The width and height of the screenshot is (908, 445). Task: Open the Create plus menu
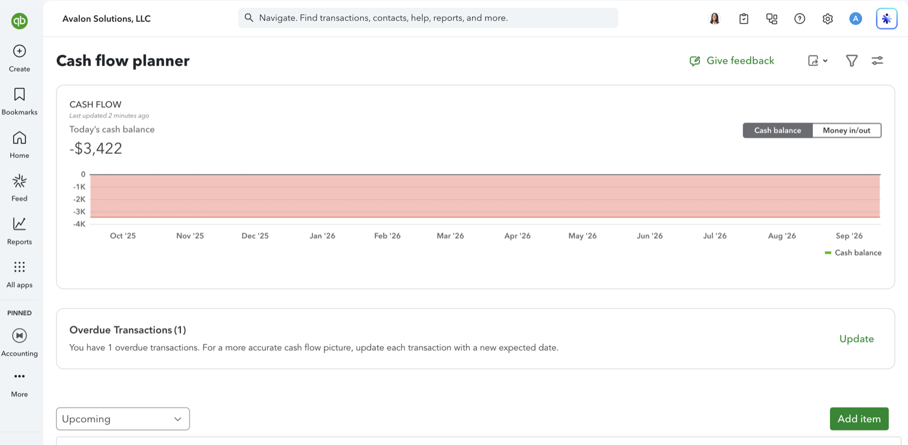[x=19, y=58]
